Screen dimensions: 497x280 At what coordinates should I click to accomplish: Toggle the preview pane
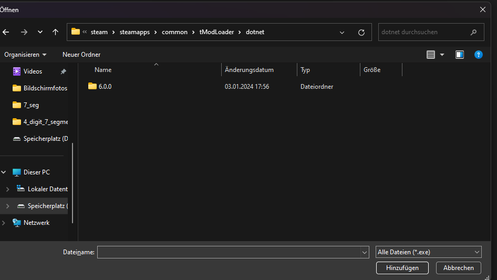[460, 55]
